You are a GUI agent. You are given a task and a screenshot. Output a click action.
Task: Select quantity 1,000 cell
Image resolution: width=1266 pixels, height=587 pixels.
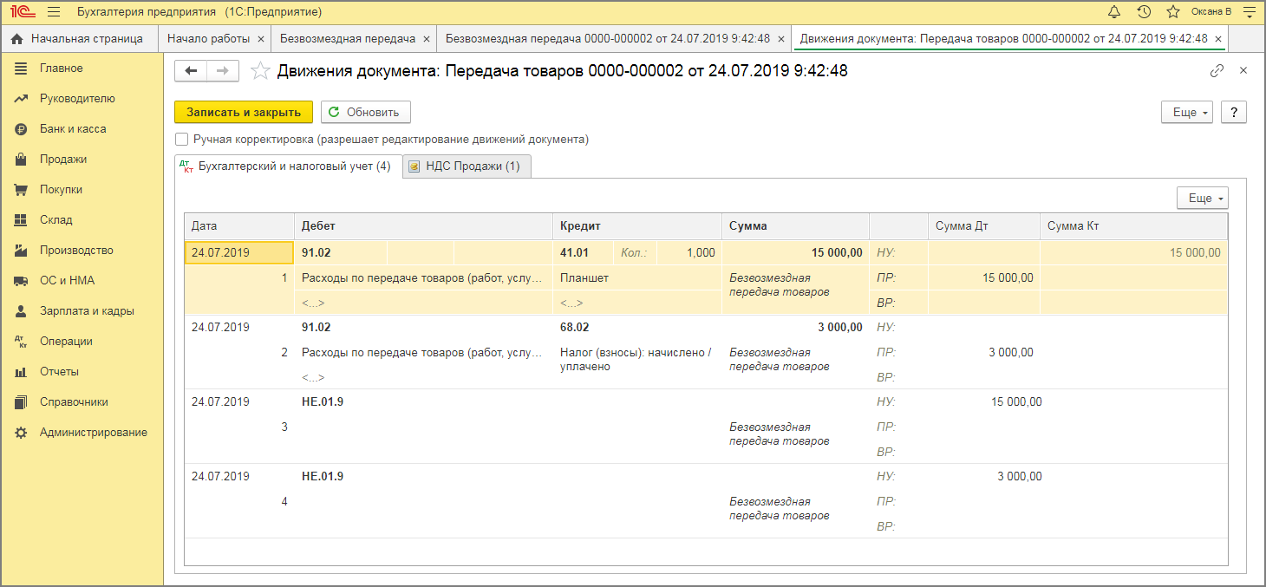[x=689, y=253]
